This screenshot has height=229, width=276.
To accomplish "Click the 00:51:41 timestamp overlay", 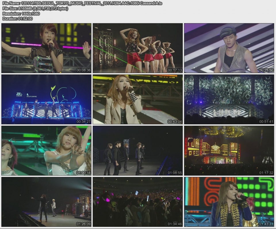I will click(267, 121).
